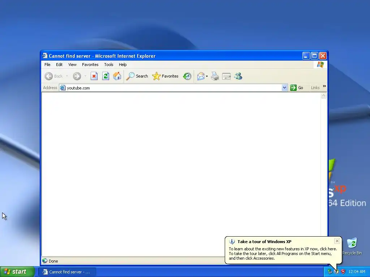Expand the address bar dropdown
Image resolution: width=370 pixels, height=277 pixels.
284,88
